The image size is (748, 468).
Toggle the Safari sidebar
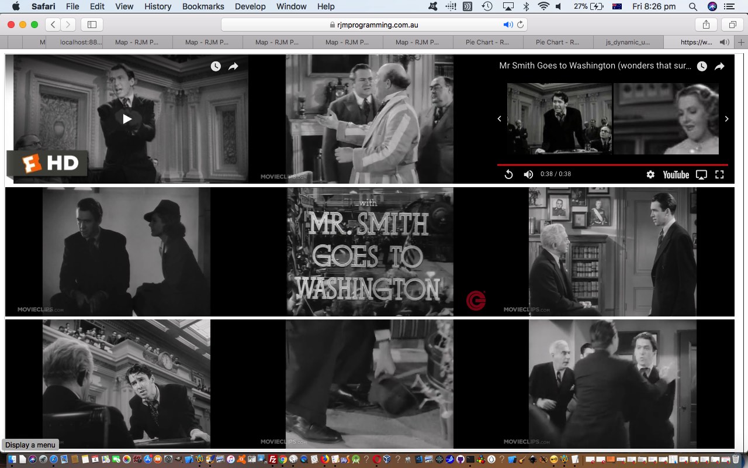92,25
